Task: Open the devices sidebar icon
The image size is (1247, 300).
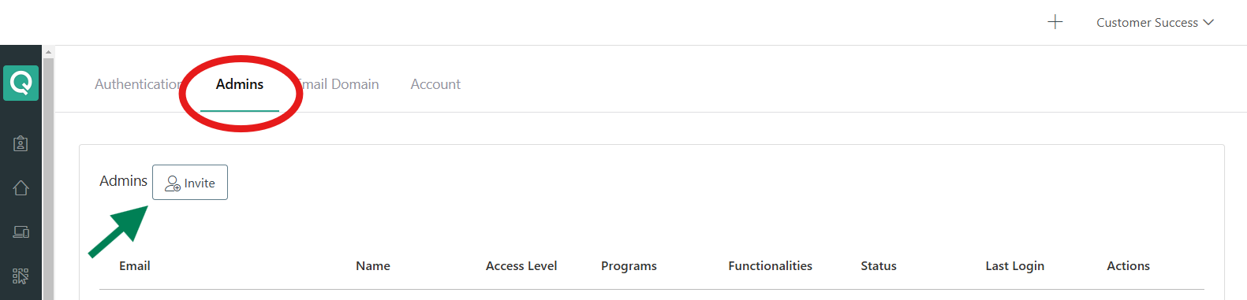Action: [21, 231]
